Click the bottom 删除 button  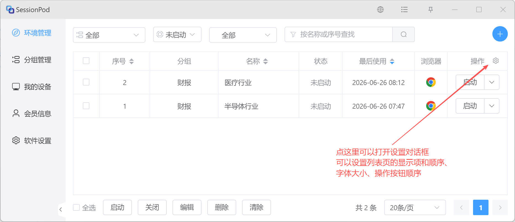tap(222, 207)
